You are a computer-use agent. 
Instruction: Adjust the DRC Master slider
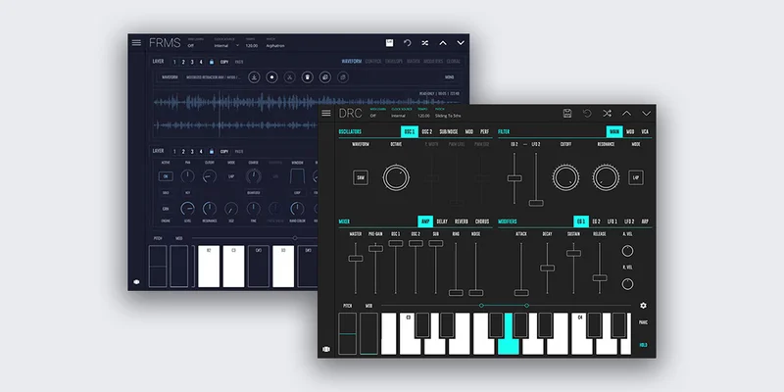tap(356, 258)
